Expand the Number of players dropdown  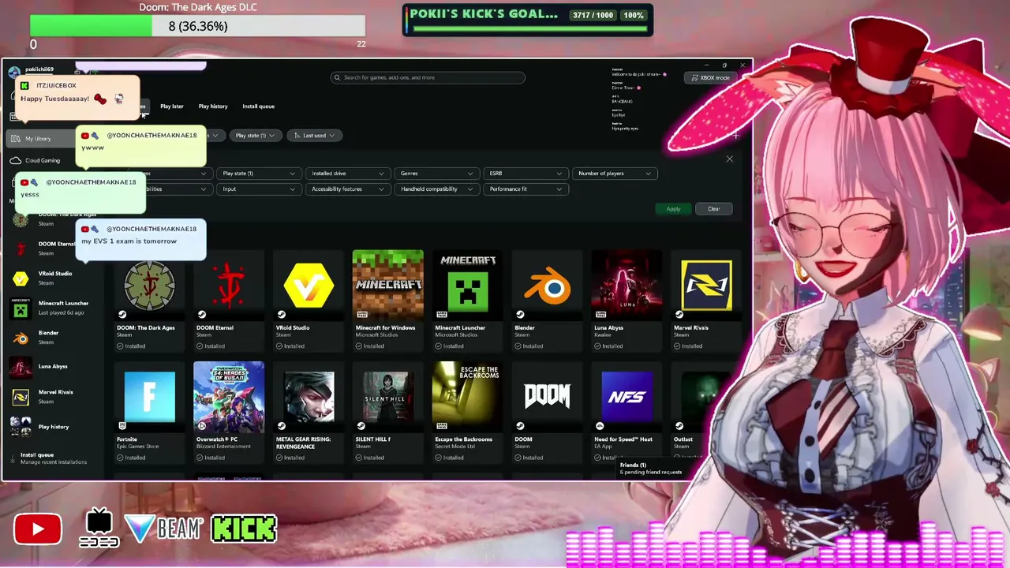tap(615, 174)
